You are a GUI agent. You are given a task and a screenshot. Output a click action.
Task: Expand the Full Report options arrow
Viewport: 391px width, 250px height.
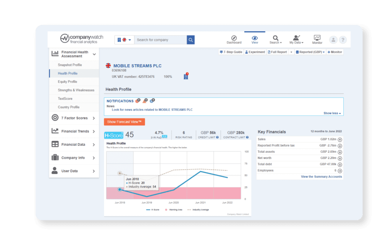(x=291, y=52)
